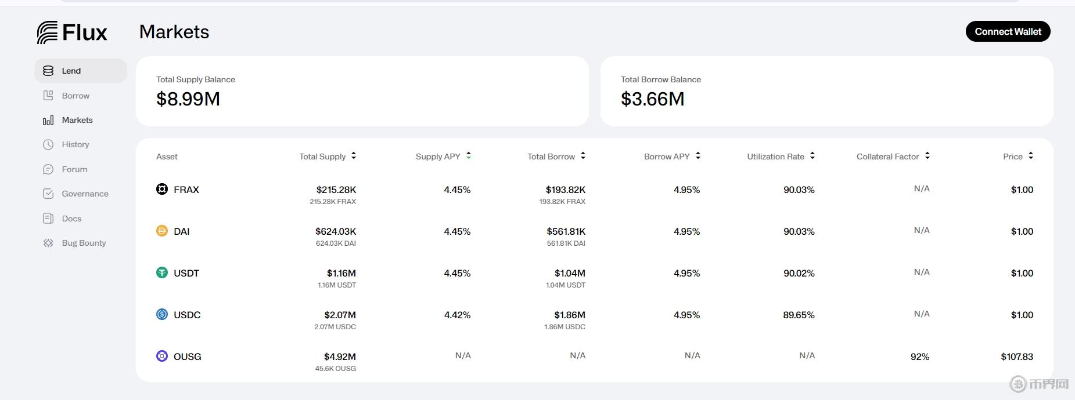Image resolution: width=1075 pixels, height=400 pixels.
Task: Click the Collateral Factor column header text
Action: (887, 157)
